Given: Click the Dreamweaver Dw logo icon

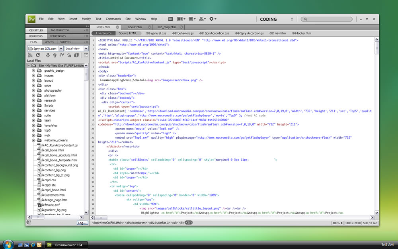Looking at the screenshot, I should [31, 19].
